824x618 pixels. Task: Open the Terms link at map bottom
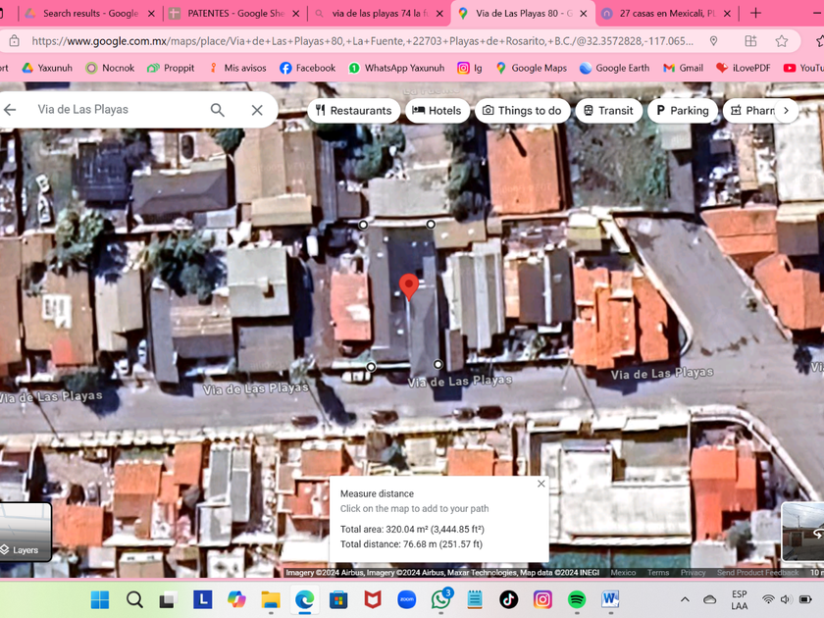pos(658,573)
